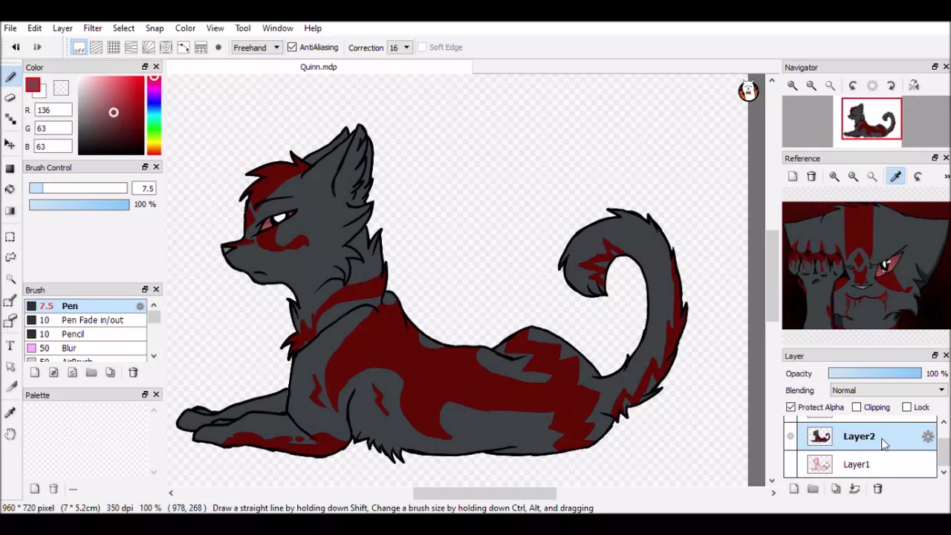Select the Fill shape tool

(x=10, y=169)
